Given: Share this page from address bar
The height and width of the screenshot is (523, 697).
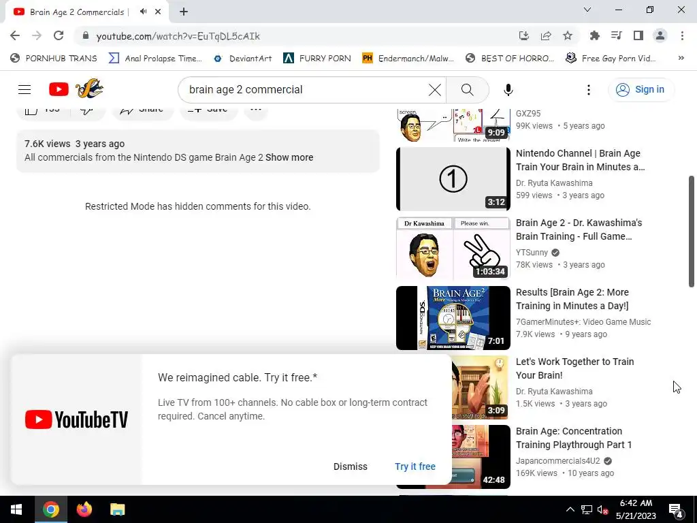Looking at the screenshot, I should [546, 36].
